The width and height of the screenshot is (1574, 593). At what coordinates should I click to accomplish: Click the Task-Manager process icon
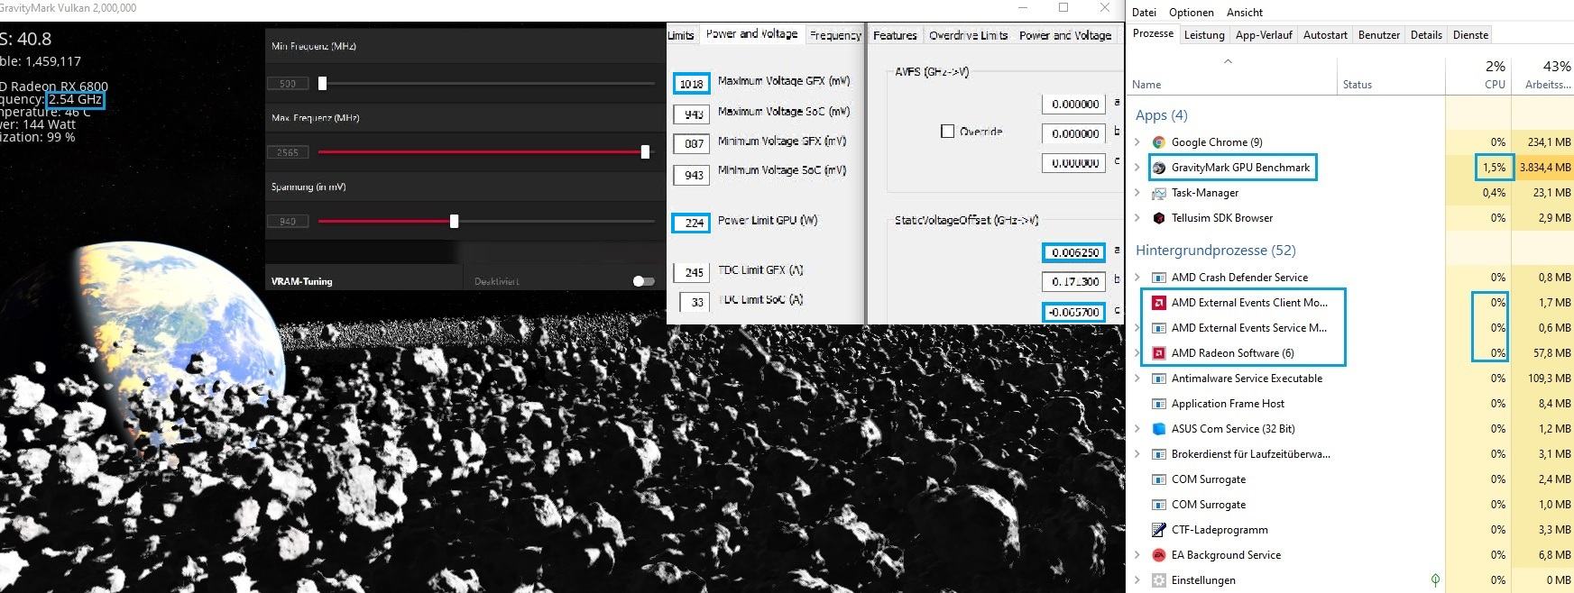[x=1159, y=193]
